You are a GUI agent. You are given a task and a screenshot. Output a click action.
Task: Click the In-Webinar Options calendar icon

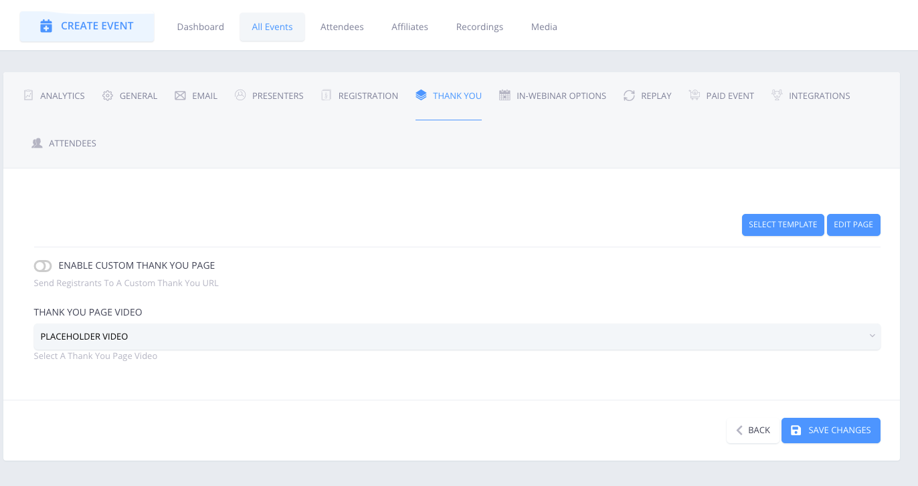tap(504, 96)
